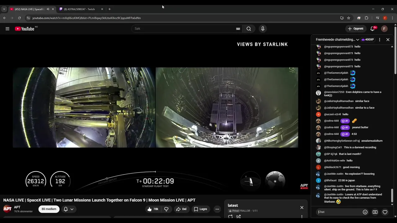The width and height of the screenshot is (397, 223).
Task: Open media controls icon in Chrome toolbar
Action: [x=377, y=18]
